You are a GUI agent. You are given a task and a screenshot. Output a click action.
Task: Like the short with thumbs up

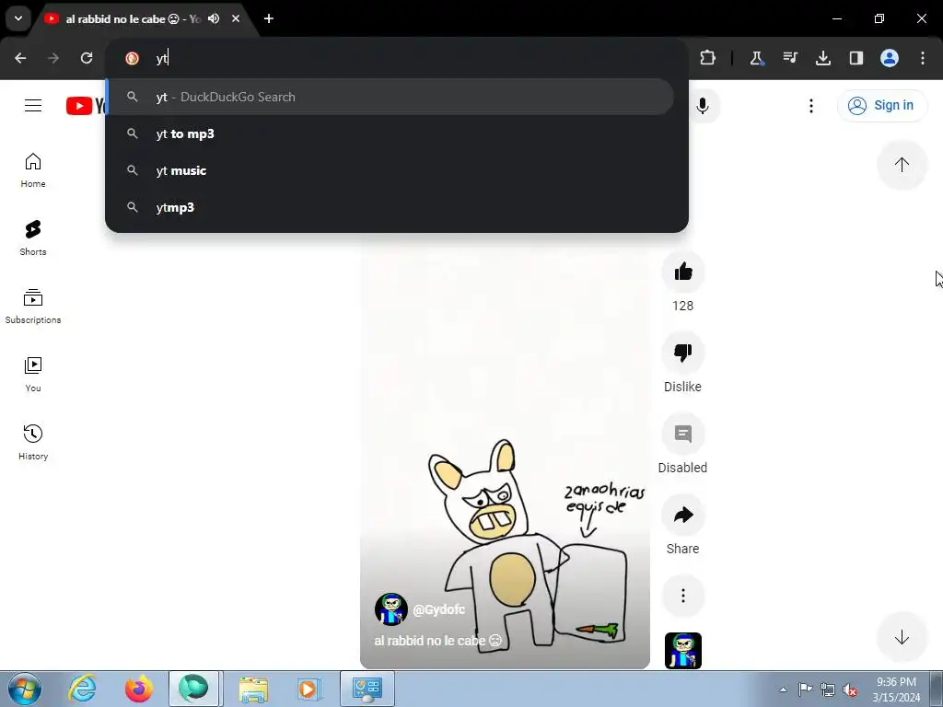pos(682,272)
